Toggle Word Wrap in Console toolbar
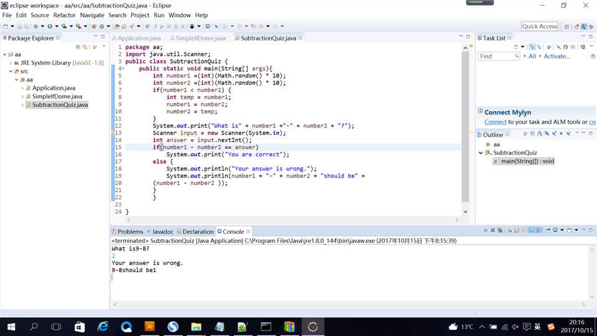Screen dimensions: 597x336 524,230
